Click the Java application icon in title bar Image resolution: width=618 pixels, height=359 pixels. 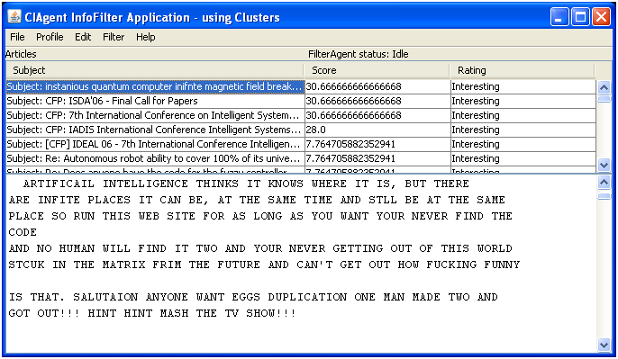point(14,17)
